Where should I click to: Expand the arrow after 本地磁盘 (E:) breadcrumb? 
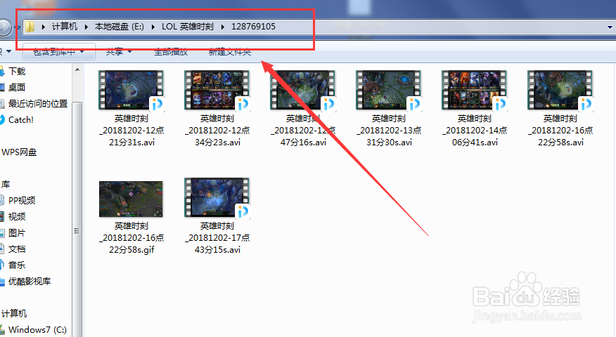click(x=153, y=27)
